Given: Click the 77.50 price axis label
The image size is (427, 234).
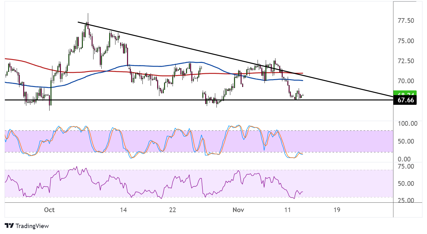Looking at the screenshot, I should (406, 21).
